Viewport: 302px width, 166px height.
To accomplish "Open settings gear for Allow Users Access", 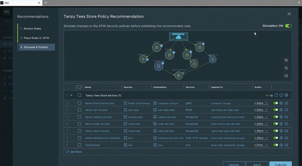I will [281, 131].
